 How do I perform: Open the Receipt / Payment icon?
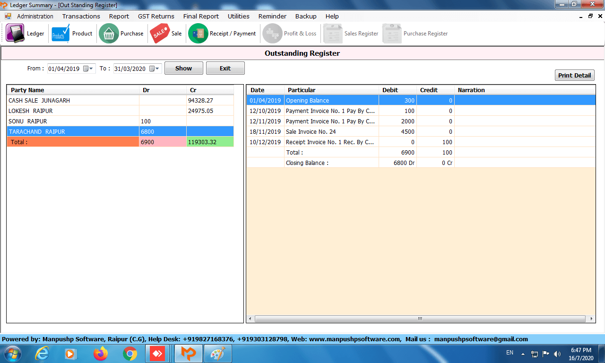coord(198,34)
